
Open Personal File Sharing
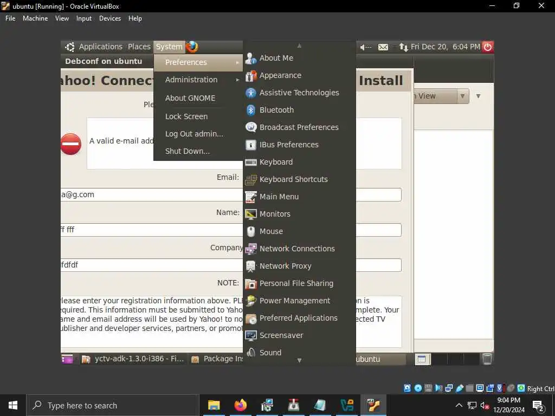[299, 283]
